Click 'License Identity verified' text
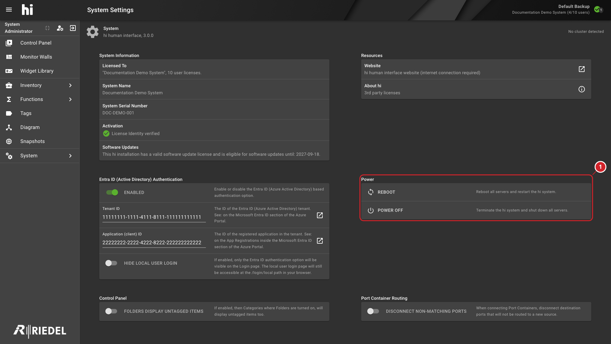 [136, 133]
